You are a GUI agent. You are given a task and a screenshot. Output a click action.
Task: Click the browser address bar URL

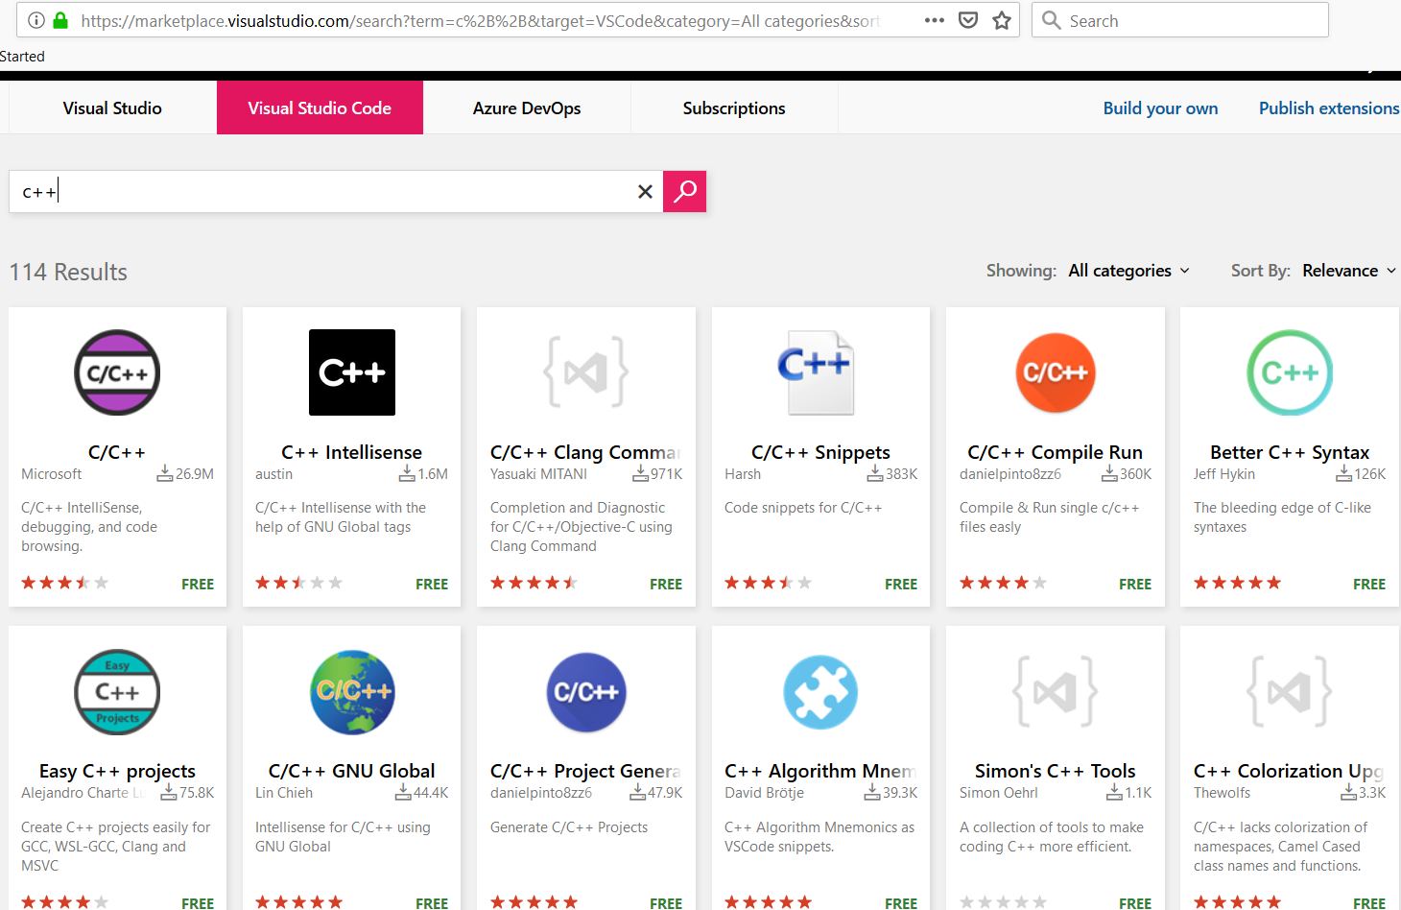(x=480, y=20)
